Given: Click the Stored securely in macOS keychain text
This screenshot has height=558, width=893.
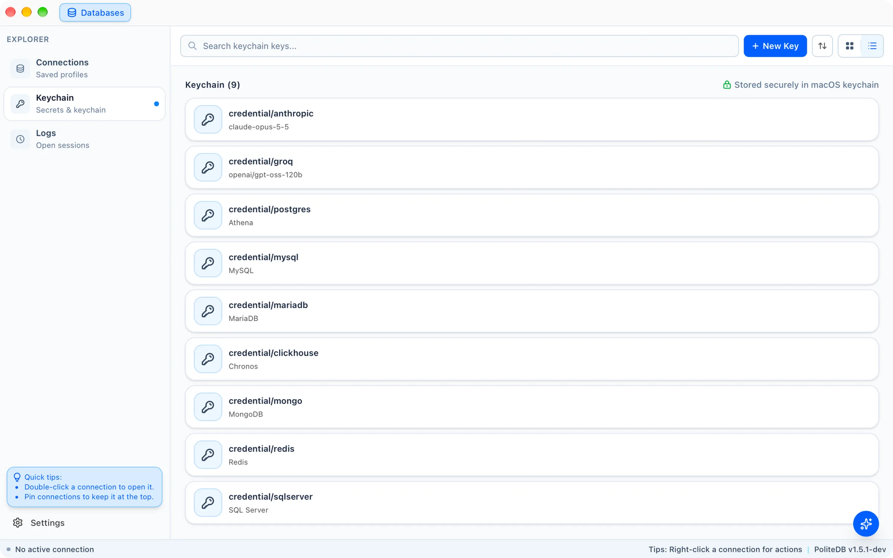Looking at the screenshot, I should [806, 85].
